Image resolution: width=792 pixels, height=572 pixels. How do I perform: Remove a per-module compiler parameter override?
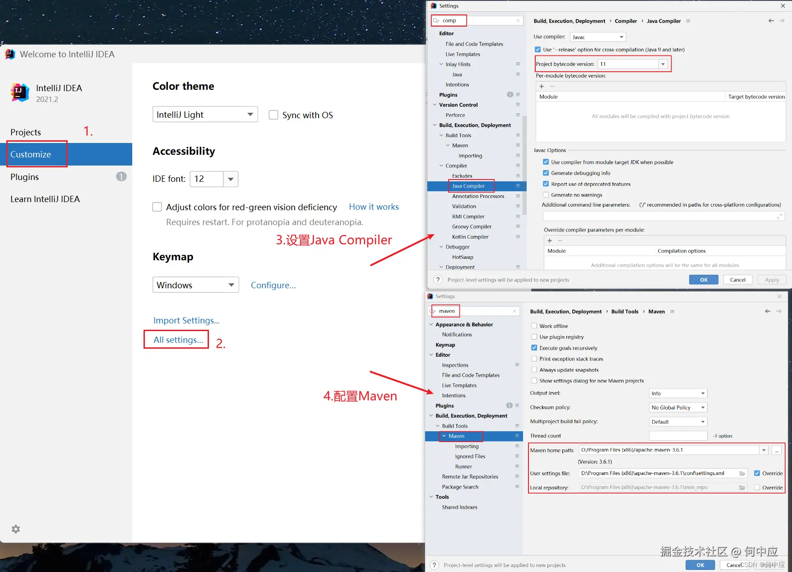tap(560, 240)
